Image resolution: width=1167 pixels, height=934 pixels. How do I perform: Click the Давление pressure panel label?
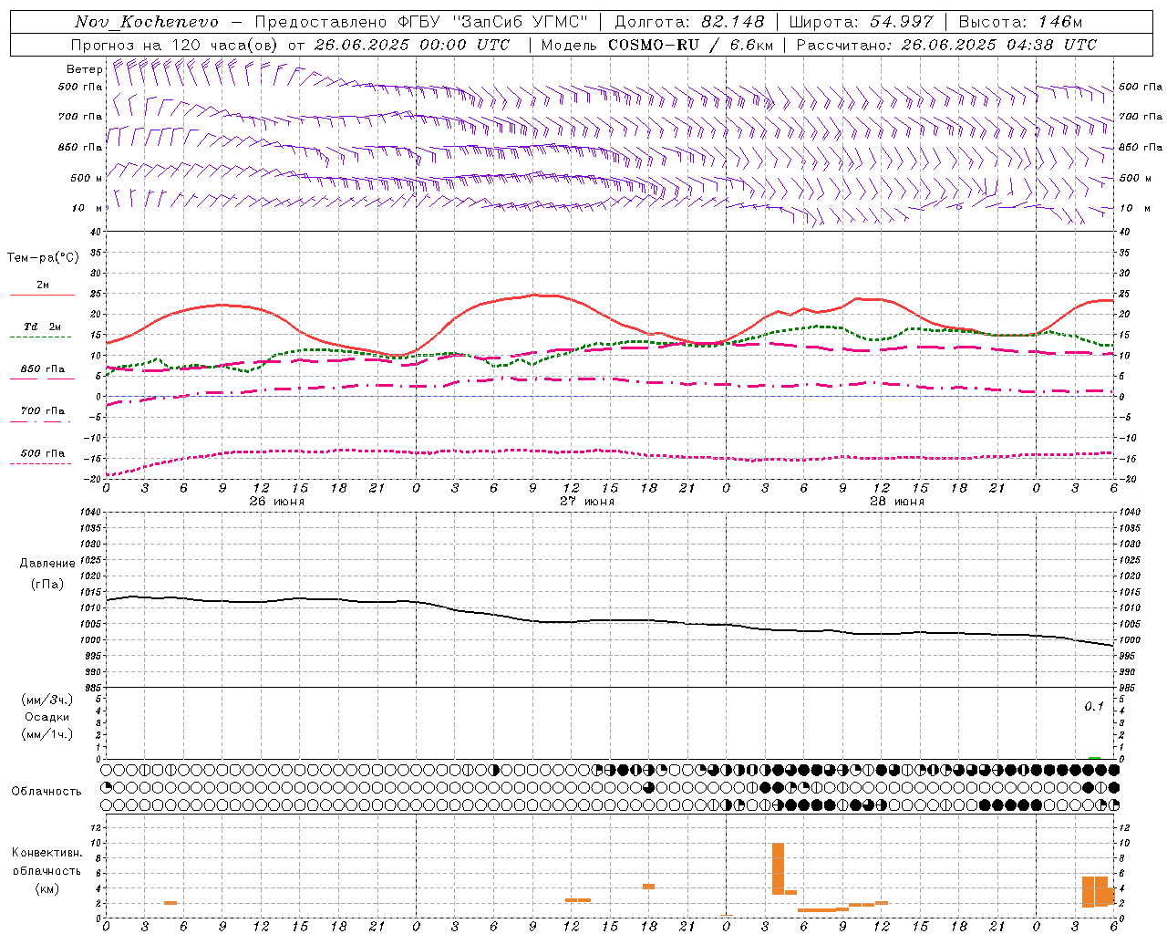click(47, 564)
